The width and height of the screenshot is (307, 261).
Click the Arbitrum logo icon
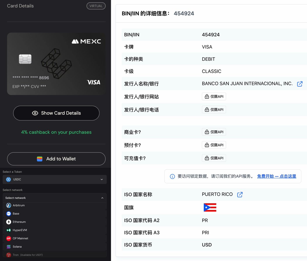coord(9,205)
